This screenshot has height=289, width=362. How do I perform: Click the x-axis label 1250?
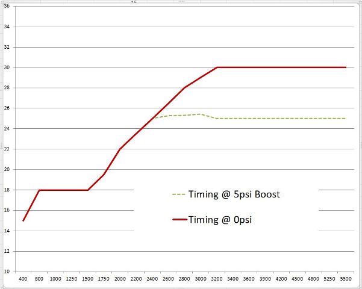coord(72,279)
